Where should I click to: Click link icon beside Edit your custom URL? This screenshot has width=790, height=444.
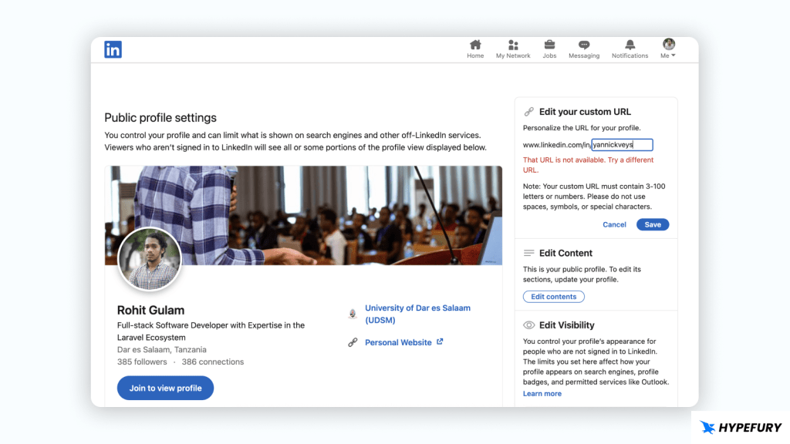(529, 112)
